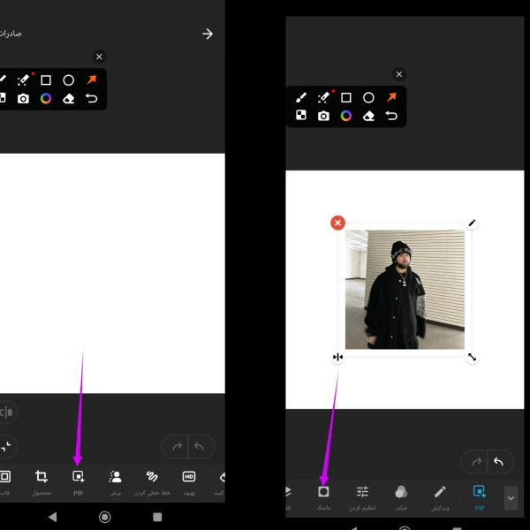Tap the resize-arrows handle on PIP image
This screenshot has width=530, height=530.
pos(472,357)
